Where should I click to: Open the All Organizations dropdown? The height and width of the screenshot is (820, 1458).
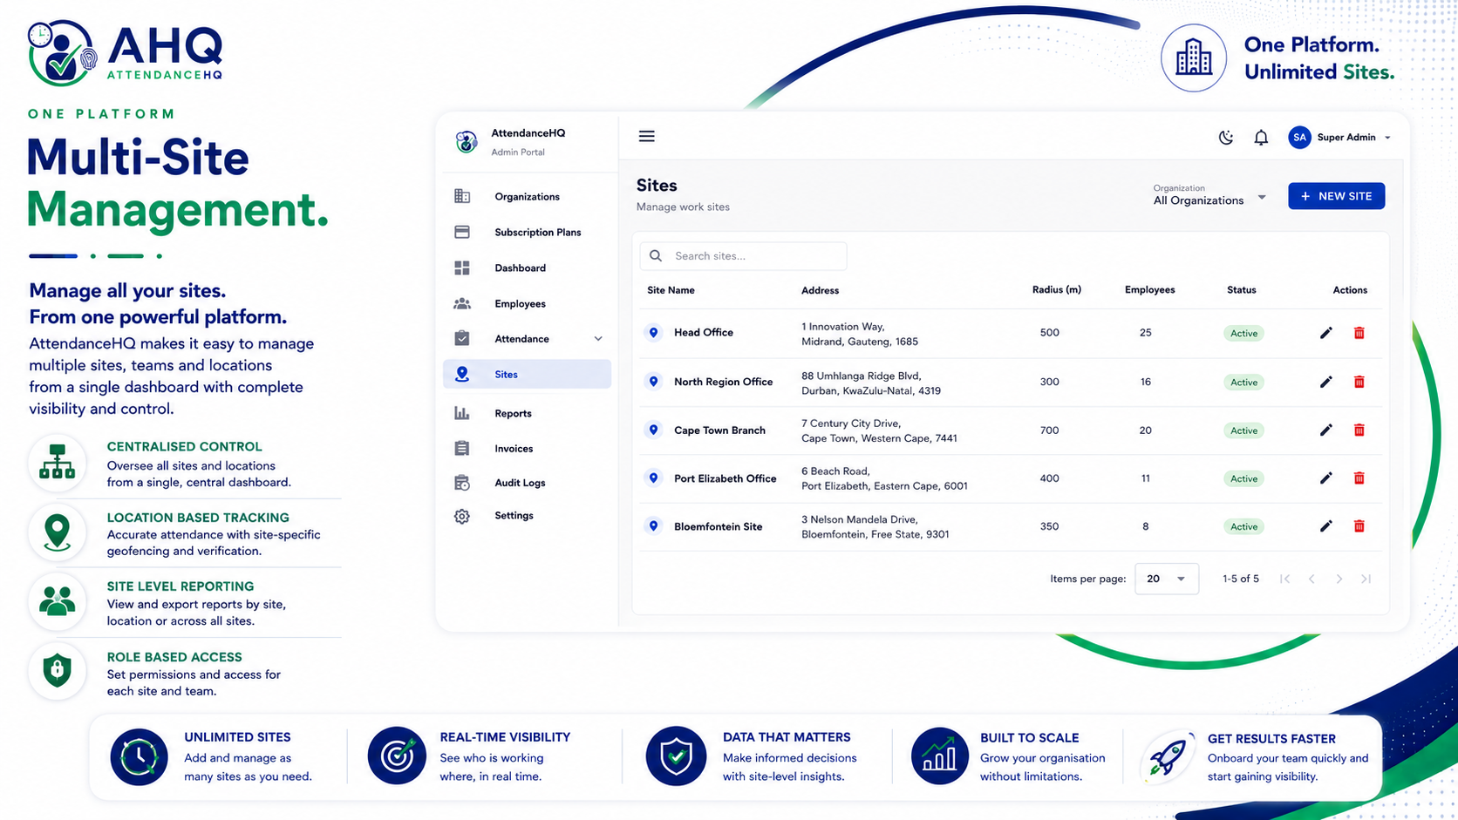point(1209,195)
